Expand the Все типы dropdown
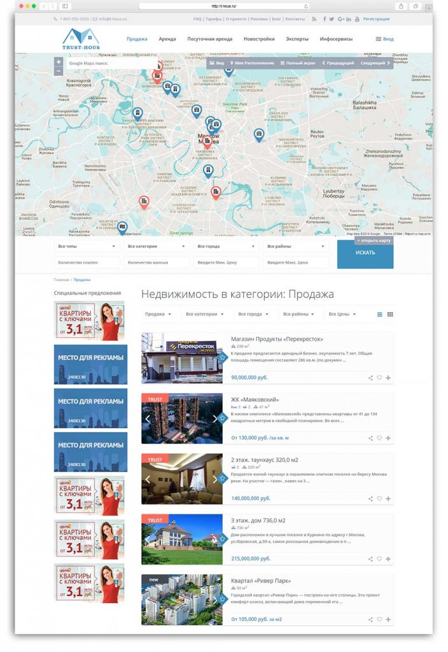448x652 pixels. pyautogui.click(x=87, y=246)
